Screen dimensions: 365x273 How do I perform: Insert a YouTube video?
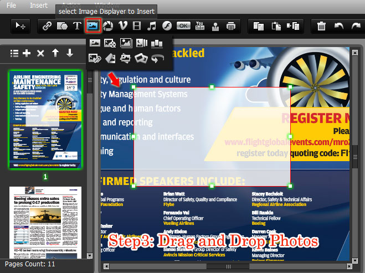pyautogui.click(x=200, y=25)
